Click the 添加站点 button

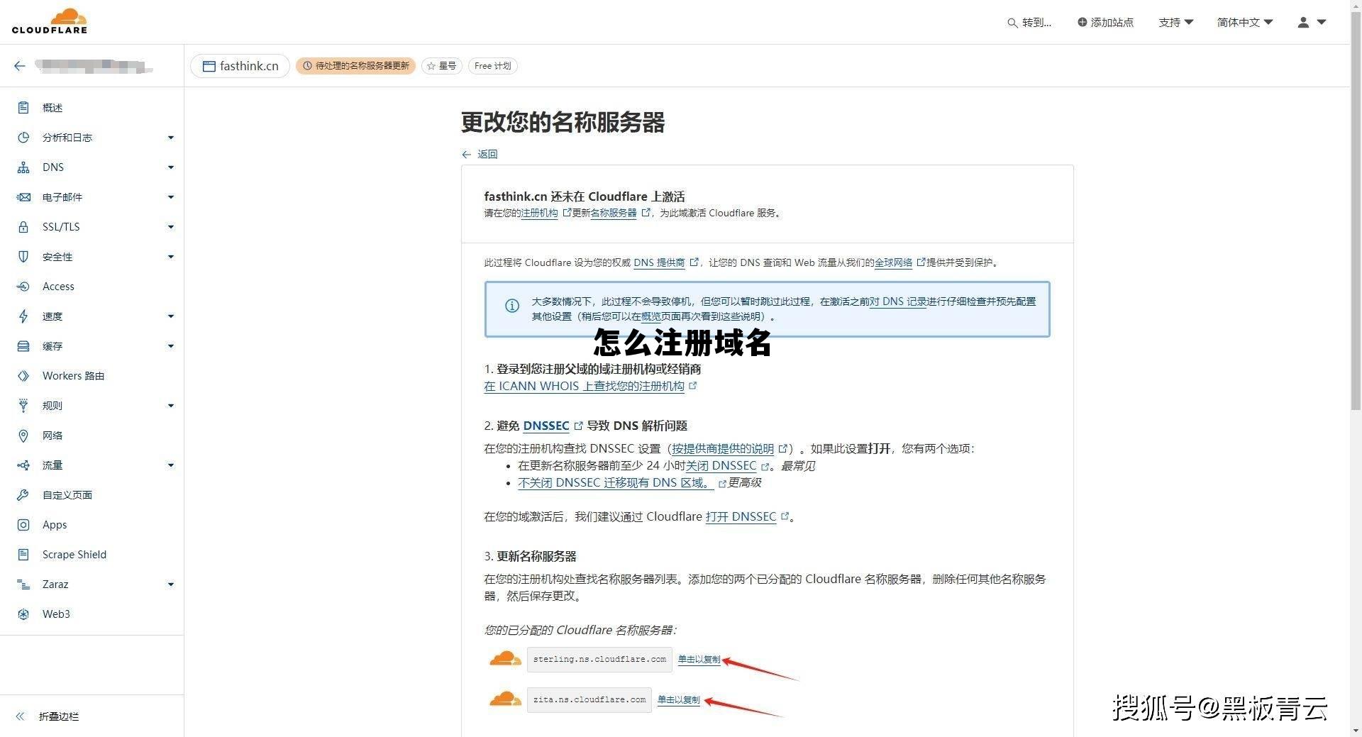click(1105, 23)
